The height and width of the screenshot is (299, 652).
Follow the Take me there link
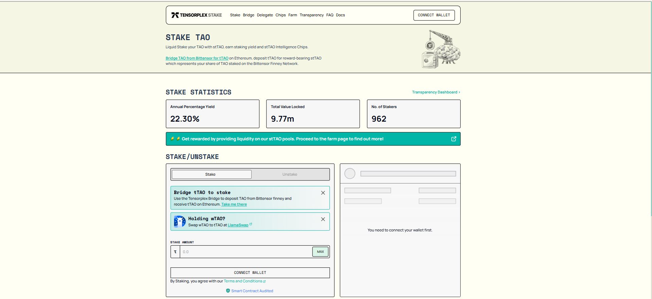[234, 204]
